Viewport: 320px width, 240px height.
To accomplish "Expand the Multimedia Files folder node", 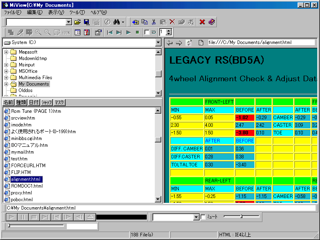I will tap(6, 78).
